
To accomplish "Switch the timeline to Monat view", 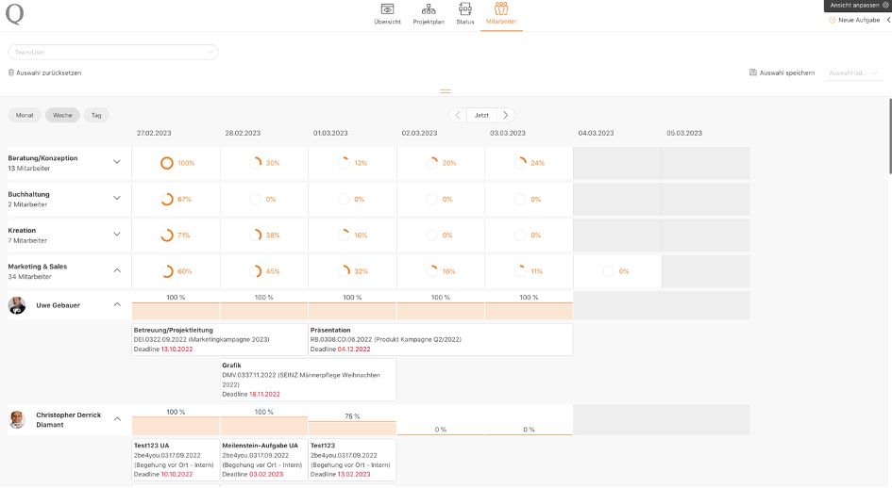I will point(25,115).
